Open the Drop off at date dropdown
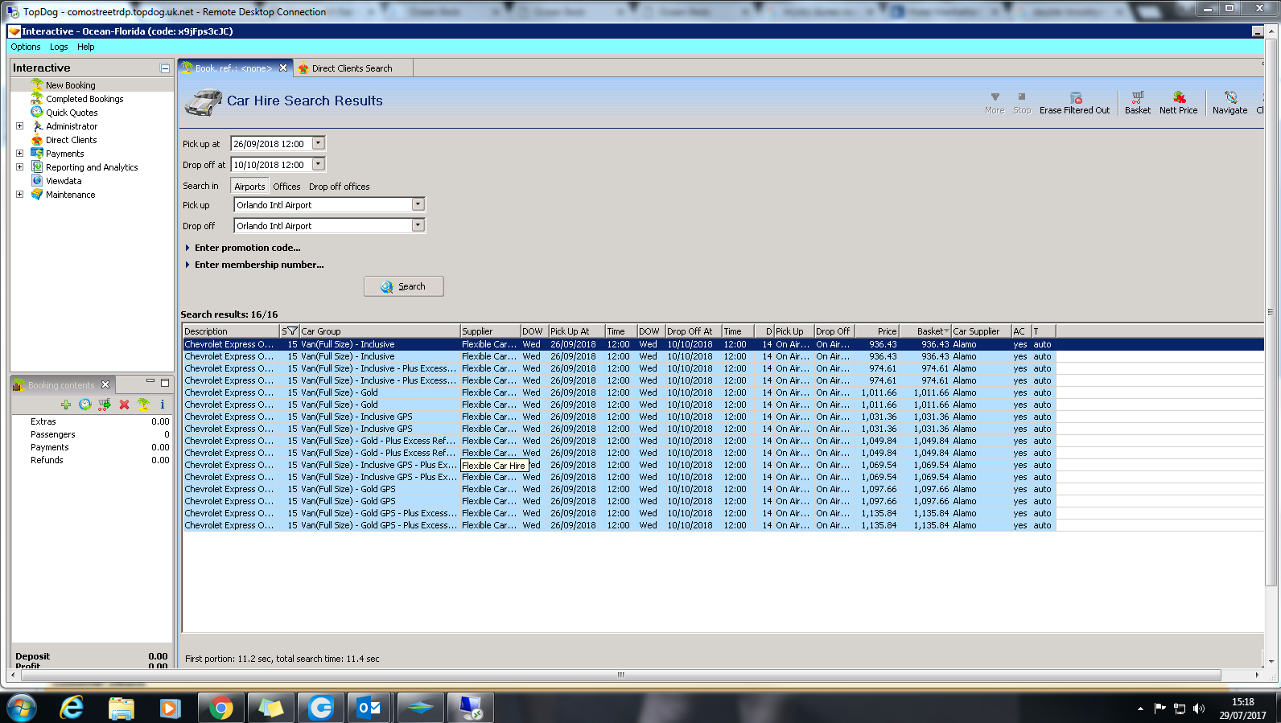Screen dimensions: 1281x723 coord(319,164)
